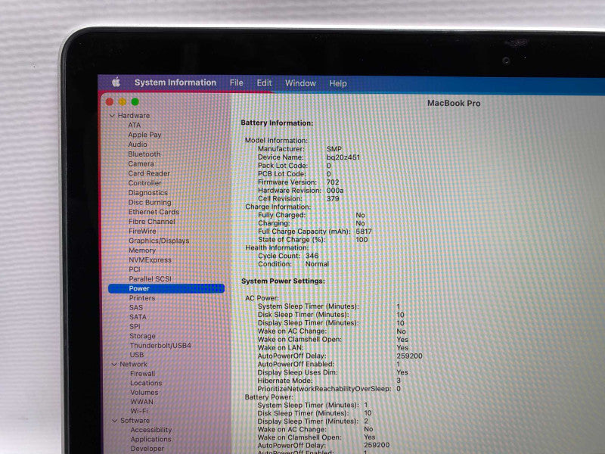Select PCI in the sidebar
This screenshot has width=605, height=454.
tap(135, 269)
